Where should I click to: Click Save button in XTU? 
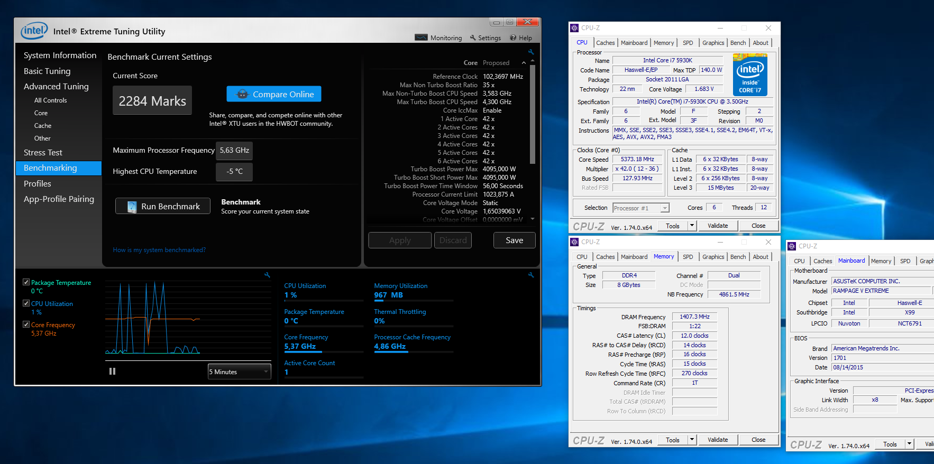pos(514,240)
